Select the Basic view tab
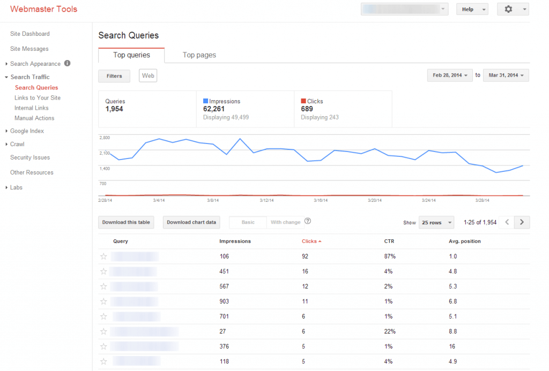 (248, 222)
